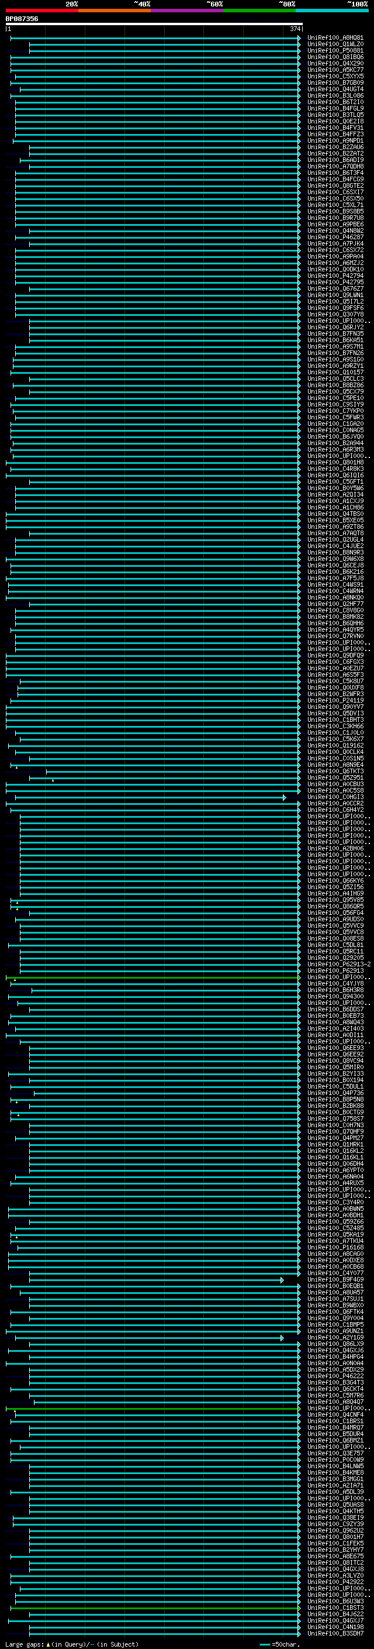Select hit label UniRef100_Q5VVC9
374x1649 pixels.
tap(335, 925)
